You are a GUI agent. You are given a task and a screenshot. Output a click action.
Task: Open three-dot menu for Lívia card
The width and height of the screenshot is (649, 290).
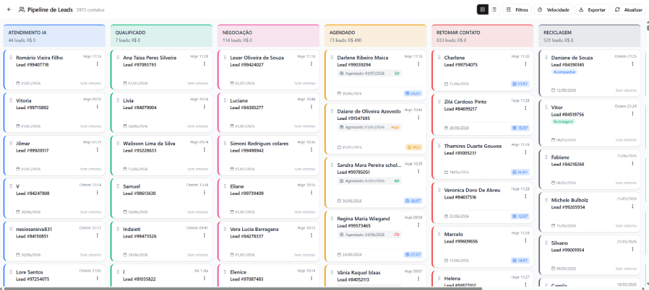click(x=205, y=107)
